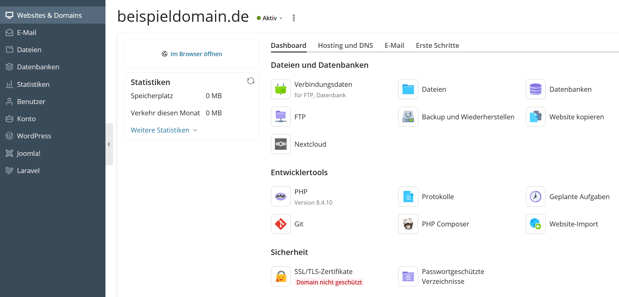
Task: Open Konto in the sidebar
Action: [53, 119]
